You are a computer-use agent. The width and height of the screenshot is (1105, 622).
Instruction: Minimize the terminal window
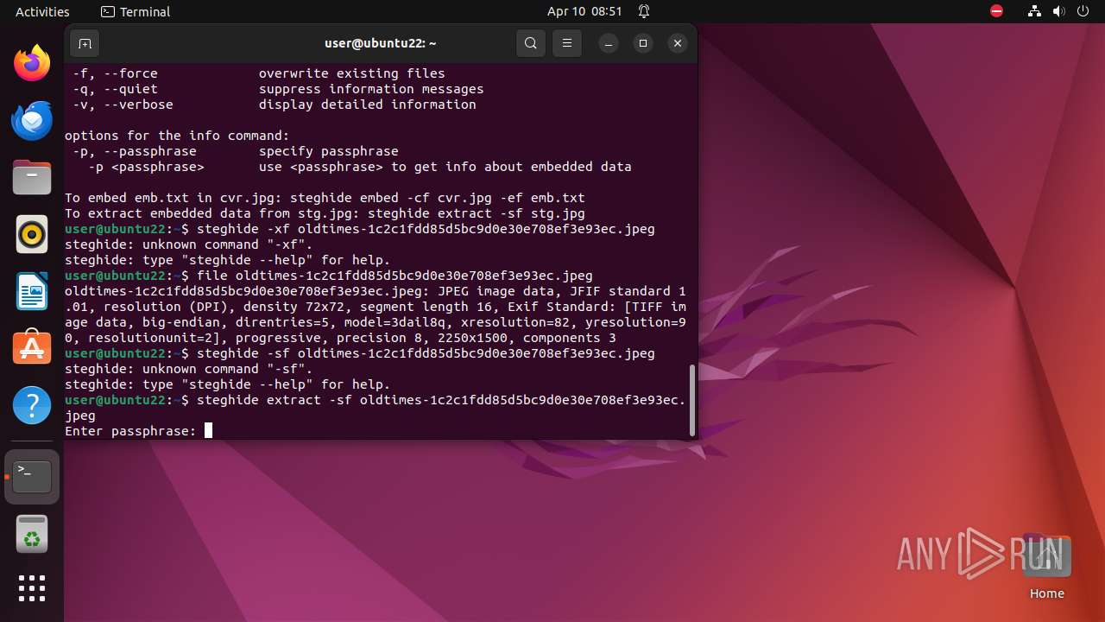609,43
